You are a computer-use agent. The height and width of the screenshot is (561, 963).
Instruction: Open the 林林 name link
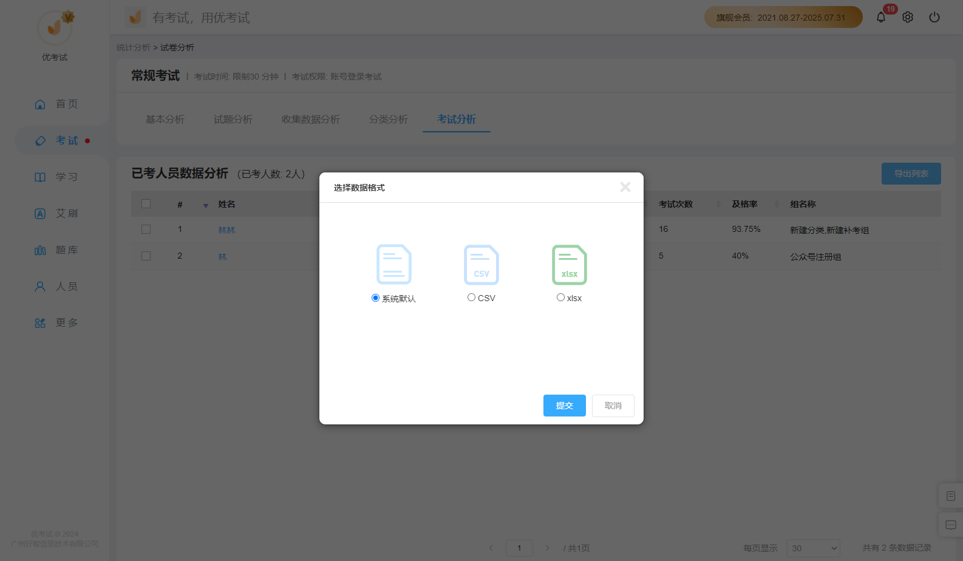pos(227,230)
